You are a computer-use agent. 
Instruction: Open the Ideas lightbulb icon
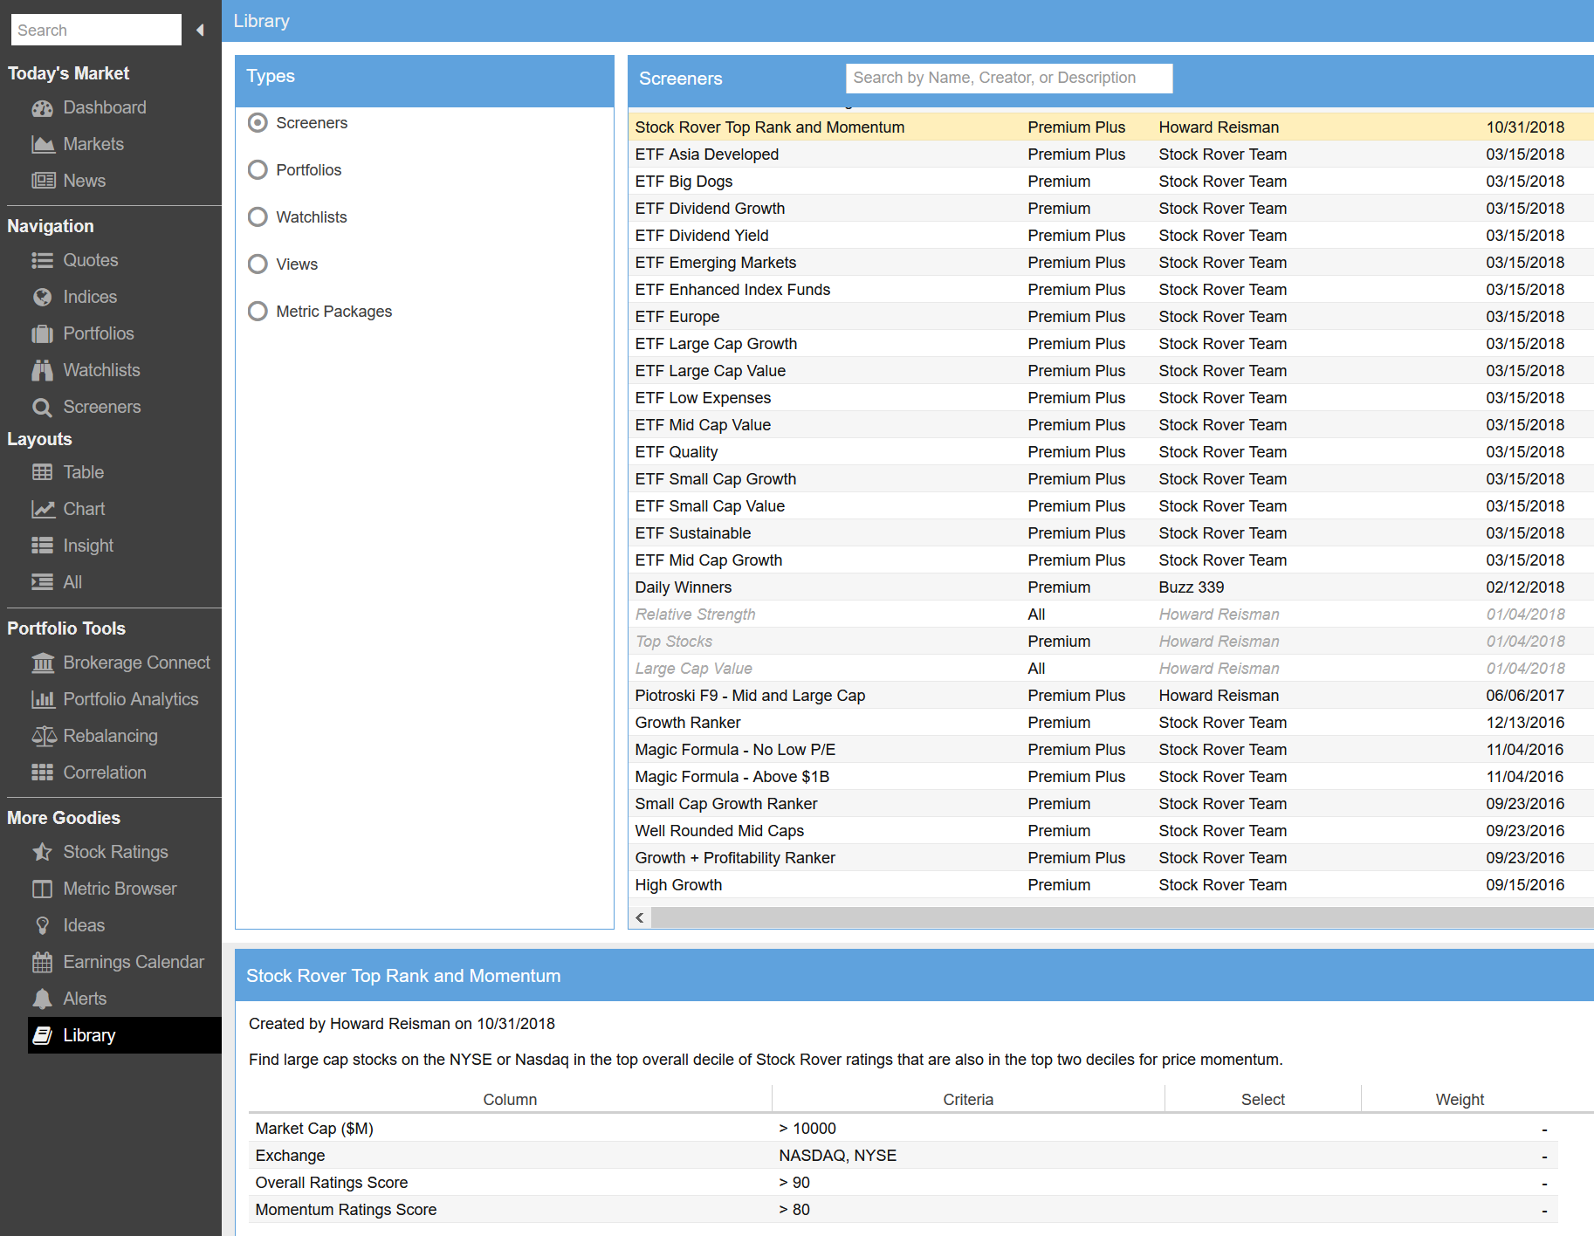pos(42,926)
